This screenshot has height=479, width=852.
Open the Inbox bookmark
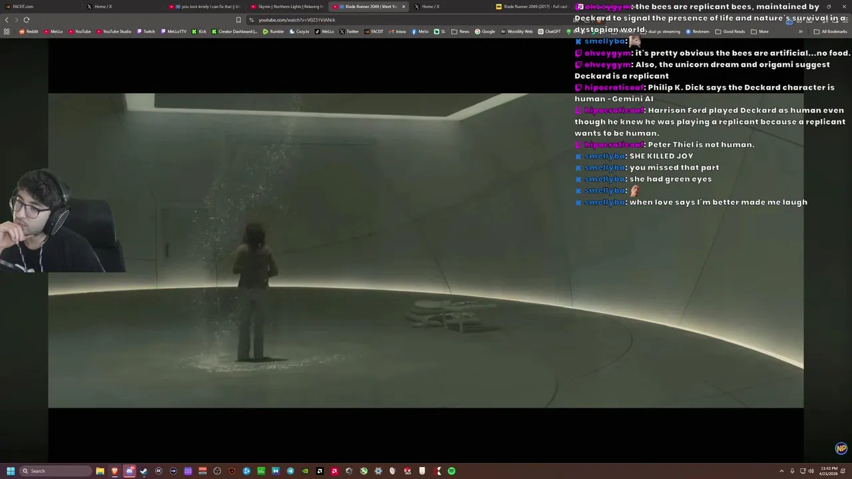[x=397, y=31]
